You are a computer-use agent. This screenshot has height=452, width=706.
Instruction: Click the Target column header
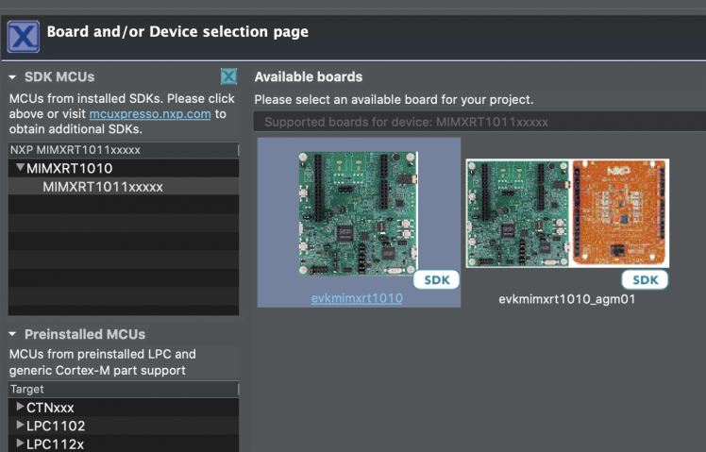coord(28,389)
